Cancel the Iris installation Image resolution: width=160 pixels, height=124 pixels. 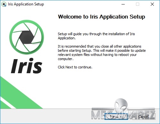[143, 117]
